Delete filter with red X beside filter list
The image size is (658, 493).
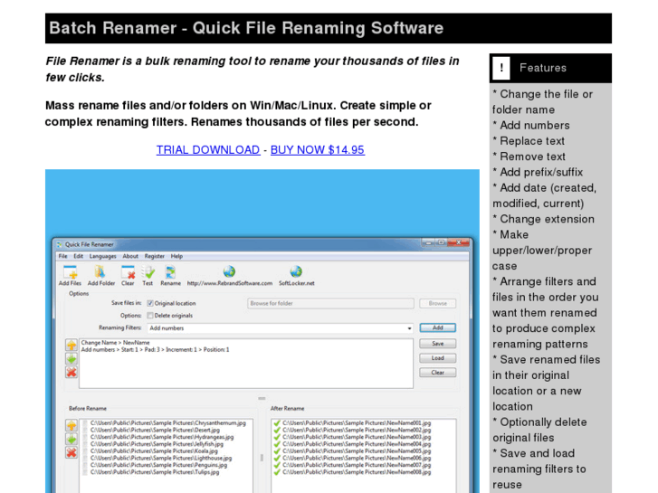[x=72, y=372]
